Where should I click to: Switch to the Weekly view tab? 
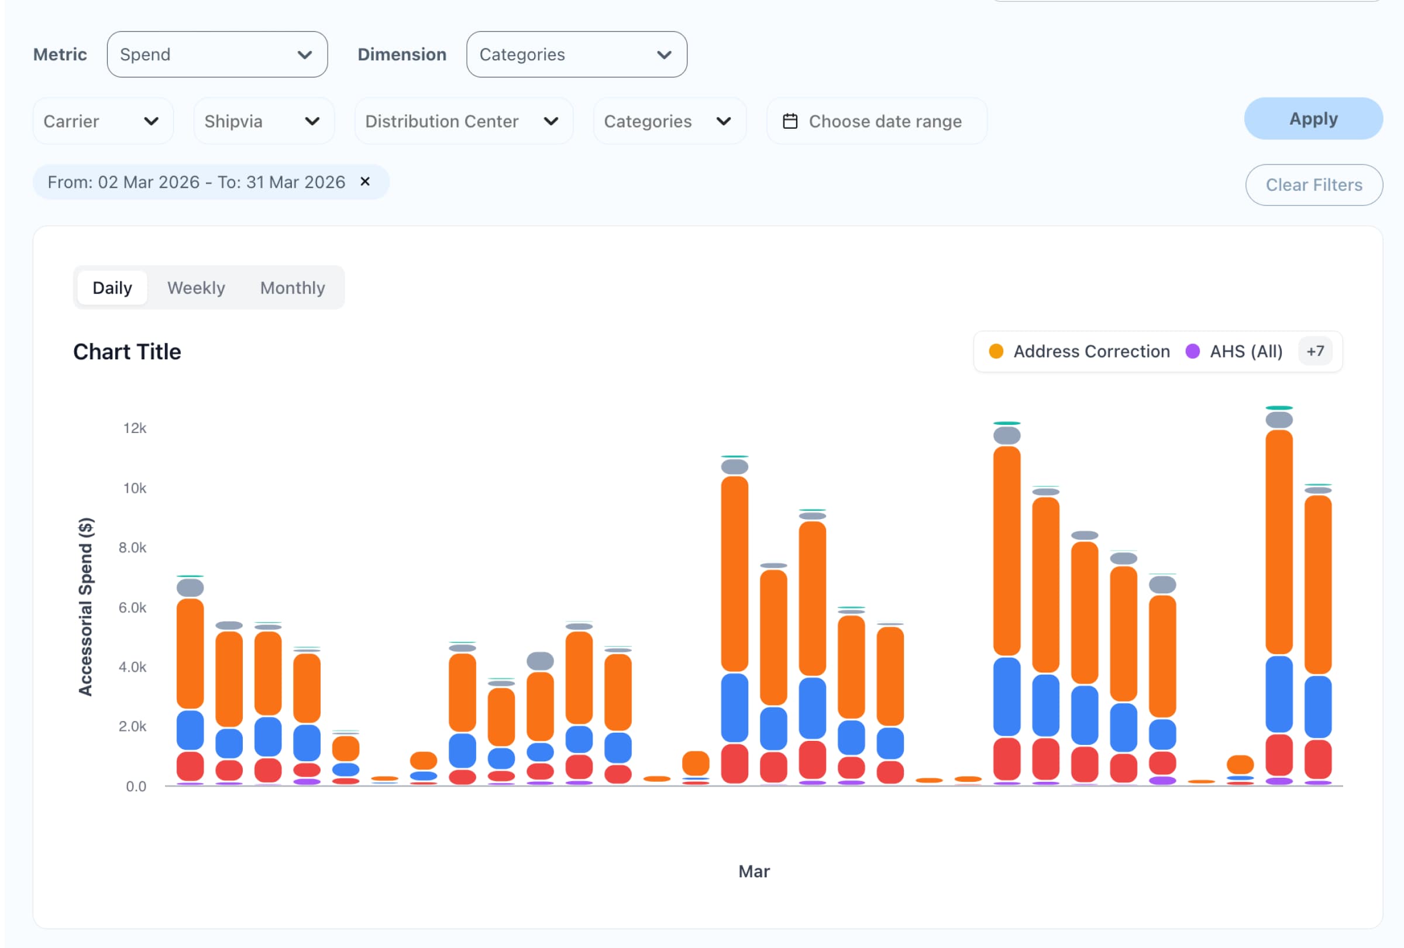coord(197,287)
